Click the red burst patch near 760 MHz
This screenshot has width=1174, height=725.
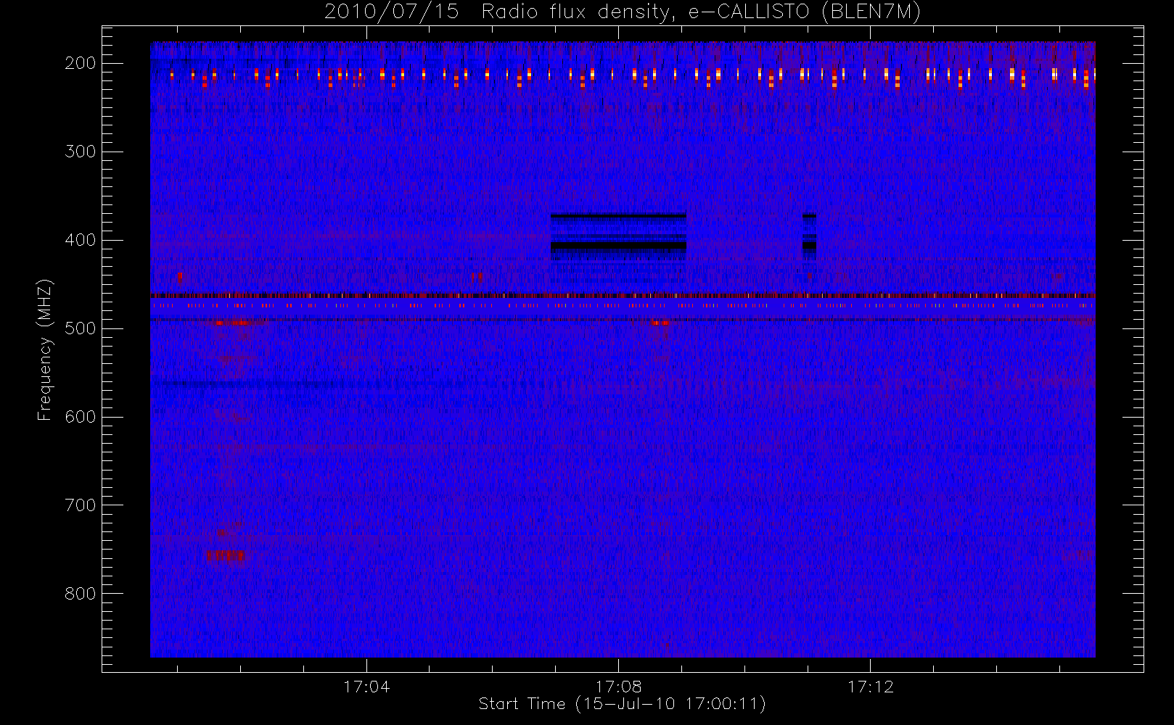click(x=226, y=556)
